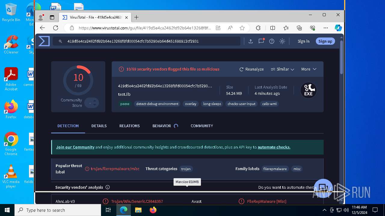Click the search magnifier icon in VirusTotal
Viewport: 385px width, 216px height.
pos(60,41)
